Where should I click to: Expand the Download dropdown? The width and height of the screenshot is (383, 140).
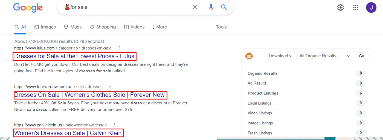(280, 56)
